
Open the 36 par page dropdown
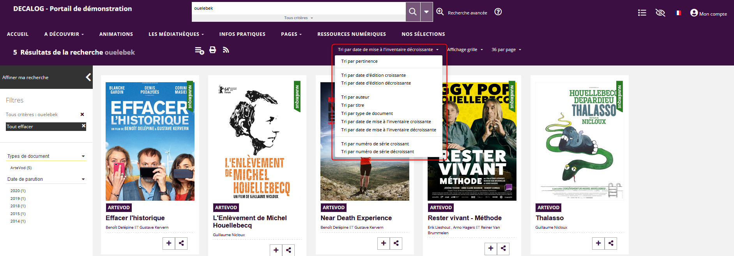pos(506,50)
